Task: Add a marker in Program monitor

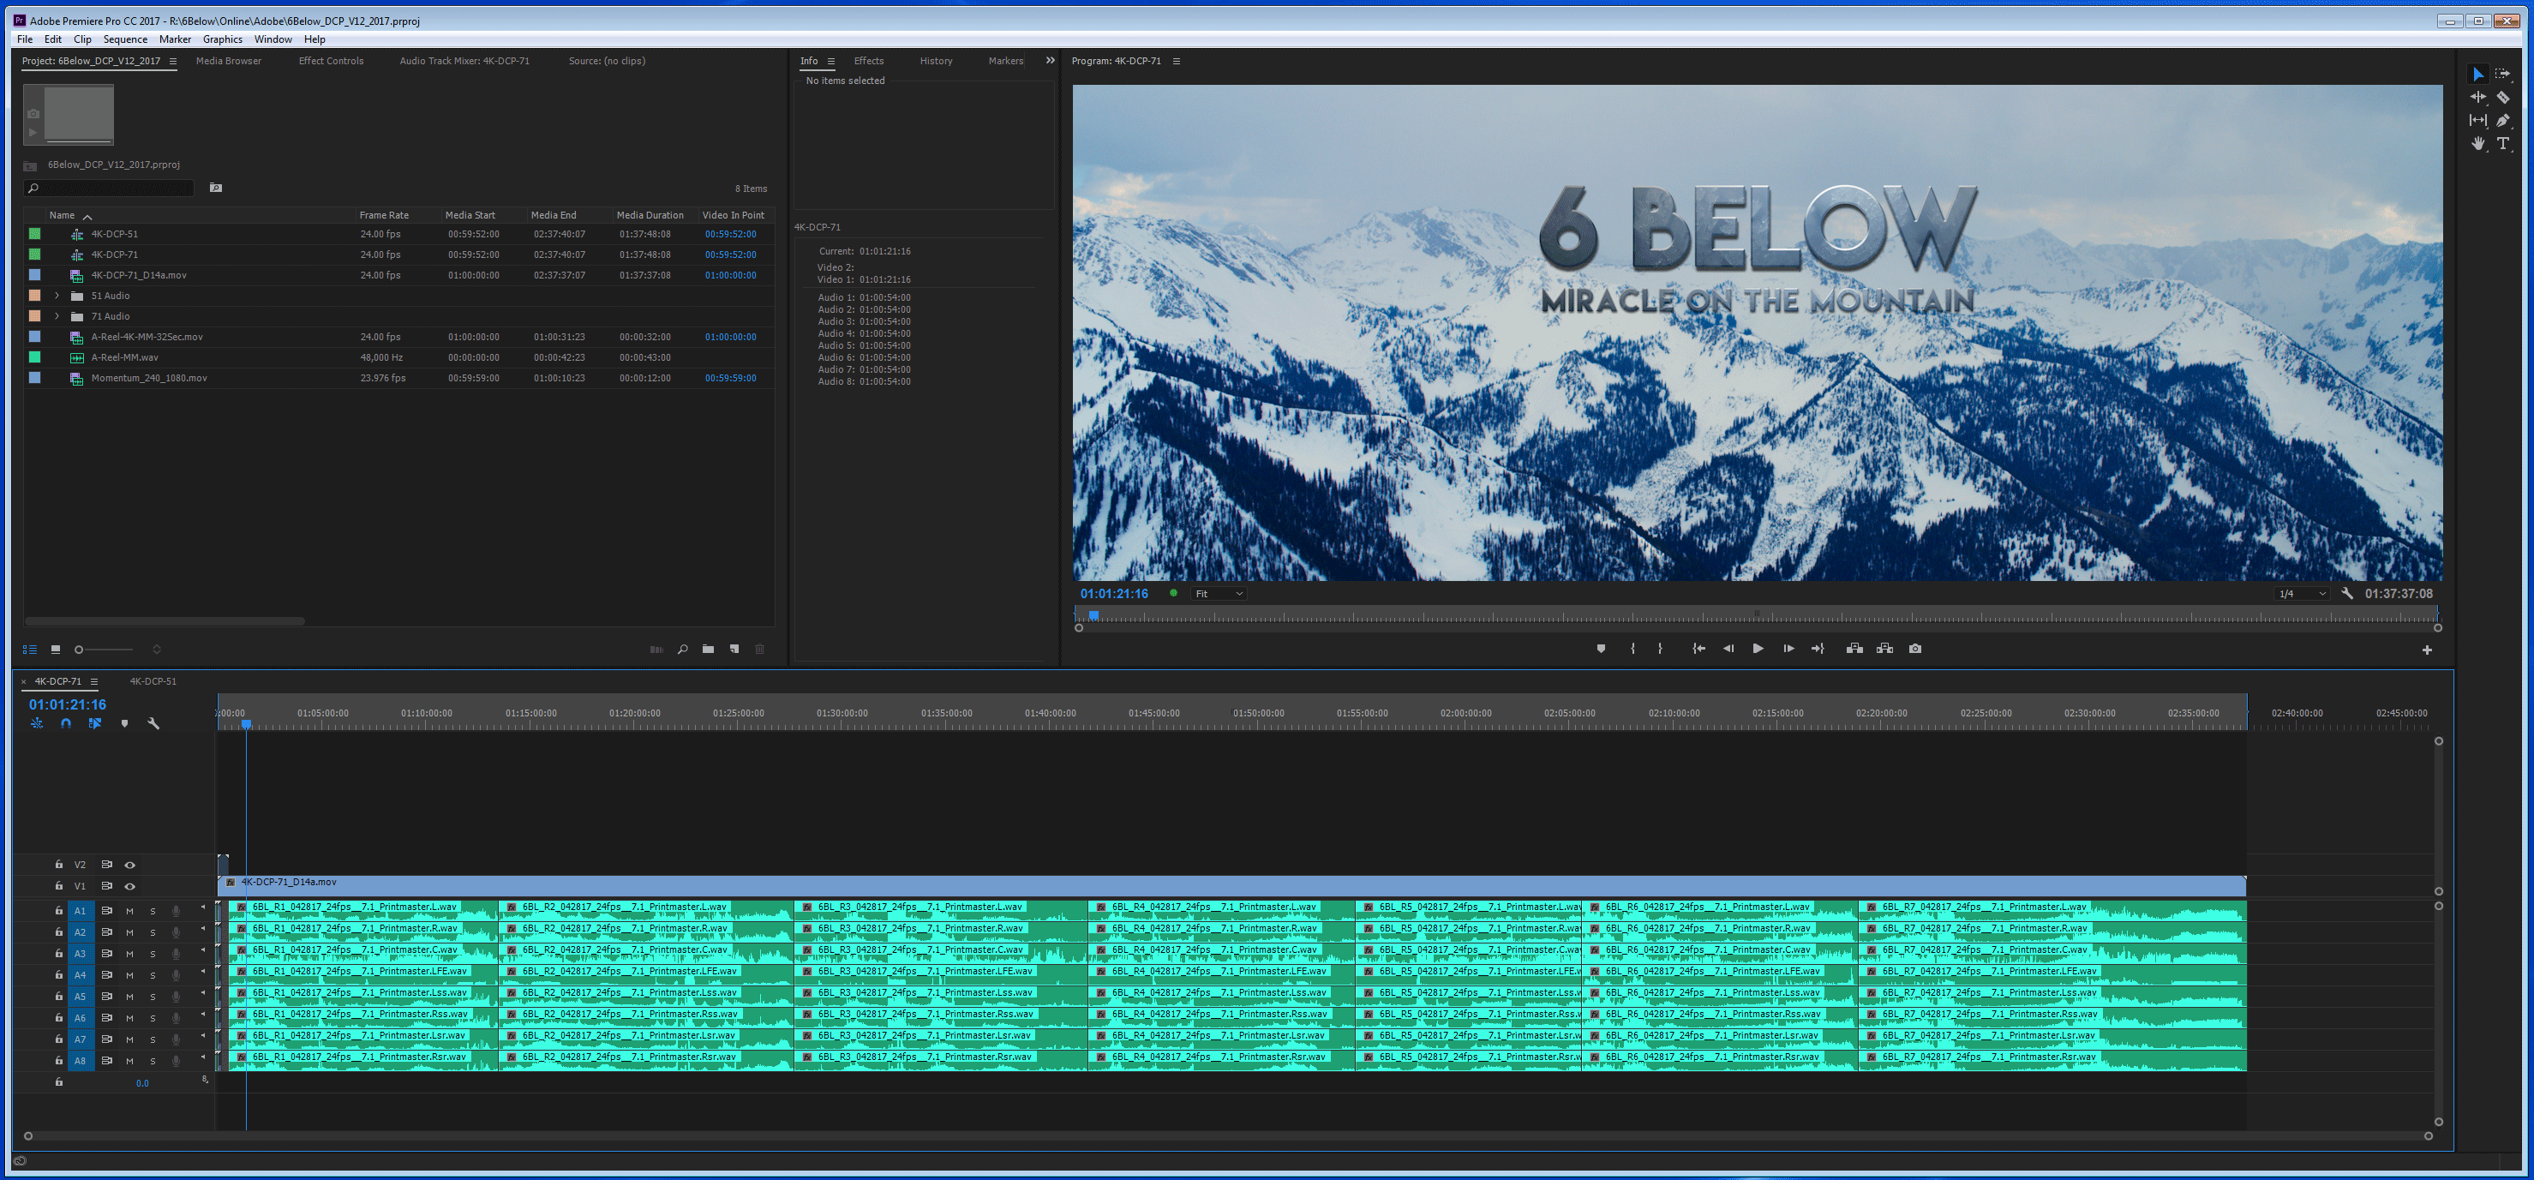Action: coord(1601,649)
